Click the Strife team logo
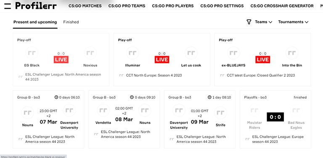The width and height of the screenshot is (323, 158). click(220, 113)
